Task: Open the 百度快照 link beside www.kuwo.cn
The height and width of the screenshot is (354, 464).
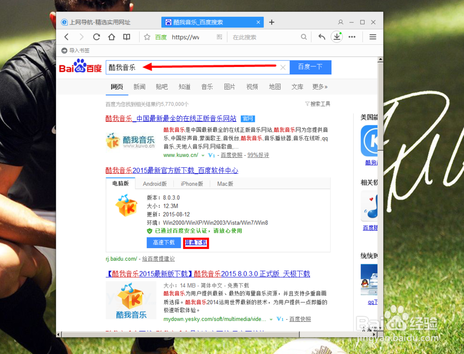Action: pos(232,155)
